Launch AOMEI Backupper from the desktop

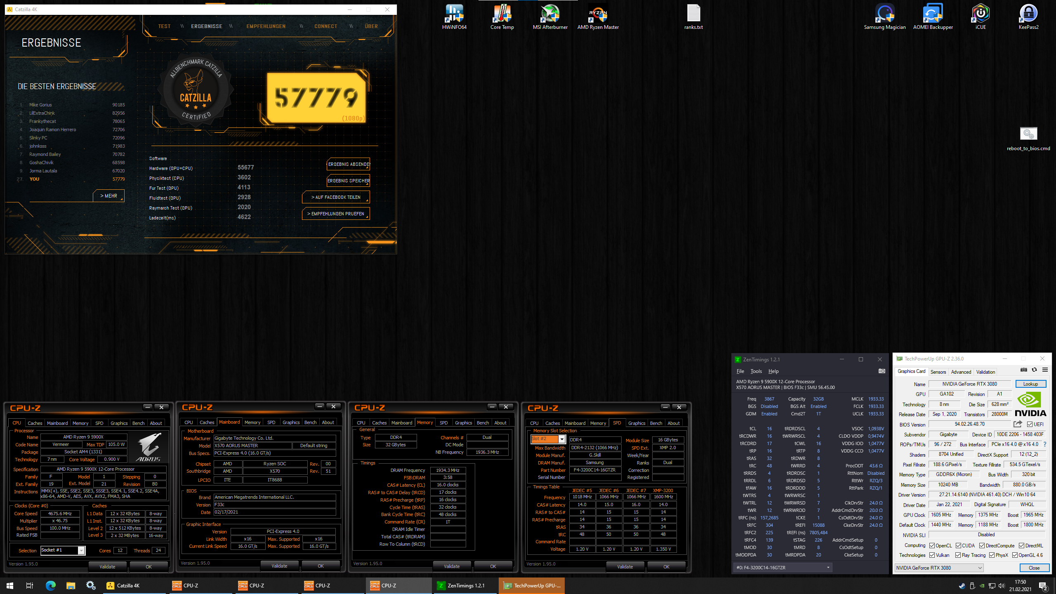click(x=933, y=17)
